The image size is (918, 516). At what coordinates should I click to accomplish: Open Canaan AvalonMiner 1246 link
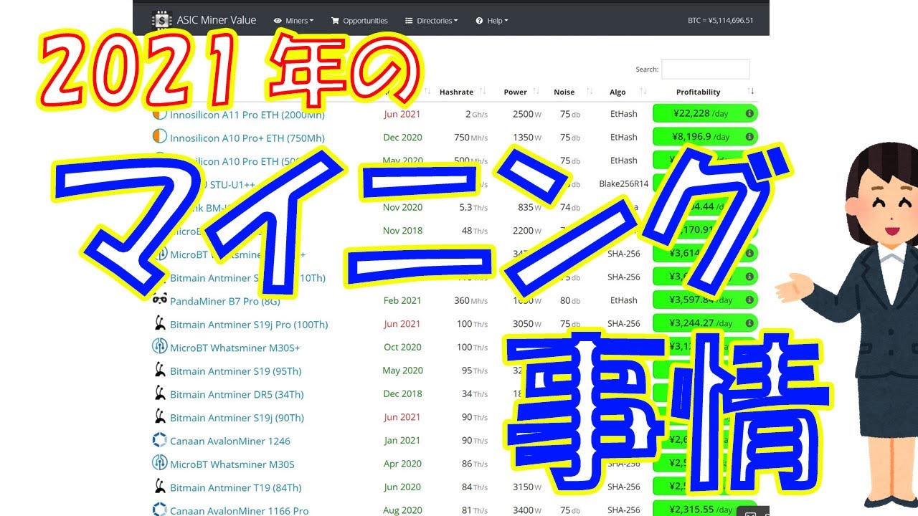(x=230, y=441)
